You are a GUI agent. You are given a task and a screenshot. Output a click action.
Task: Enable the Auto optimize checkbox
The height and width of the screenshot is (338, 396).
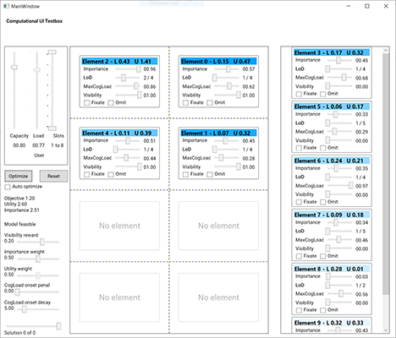pyautogui.click(x=8, y=187)
